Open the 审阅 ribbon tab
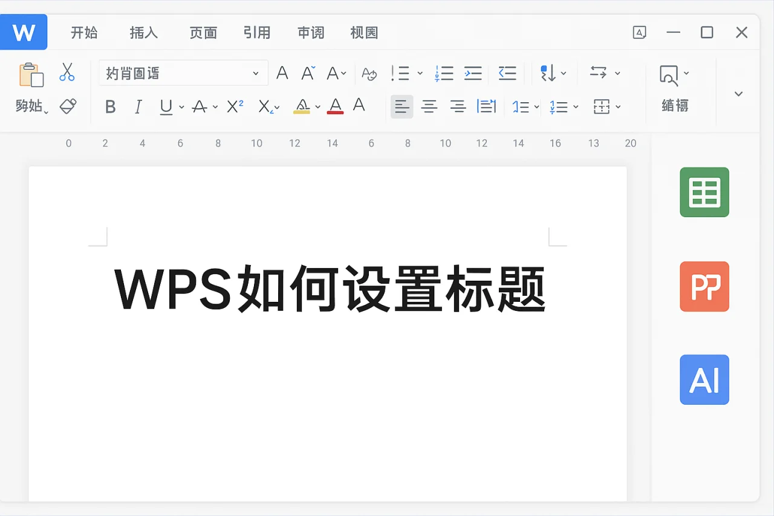This screenshot has width=774, height=516. point(310,33)
